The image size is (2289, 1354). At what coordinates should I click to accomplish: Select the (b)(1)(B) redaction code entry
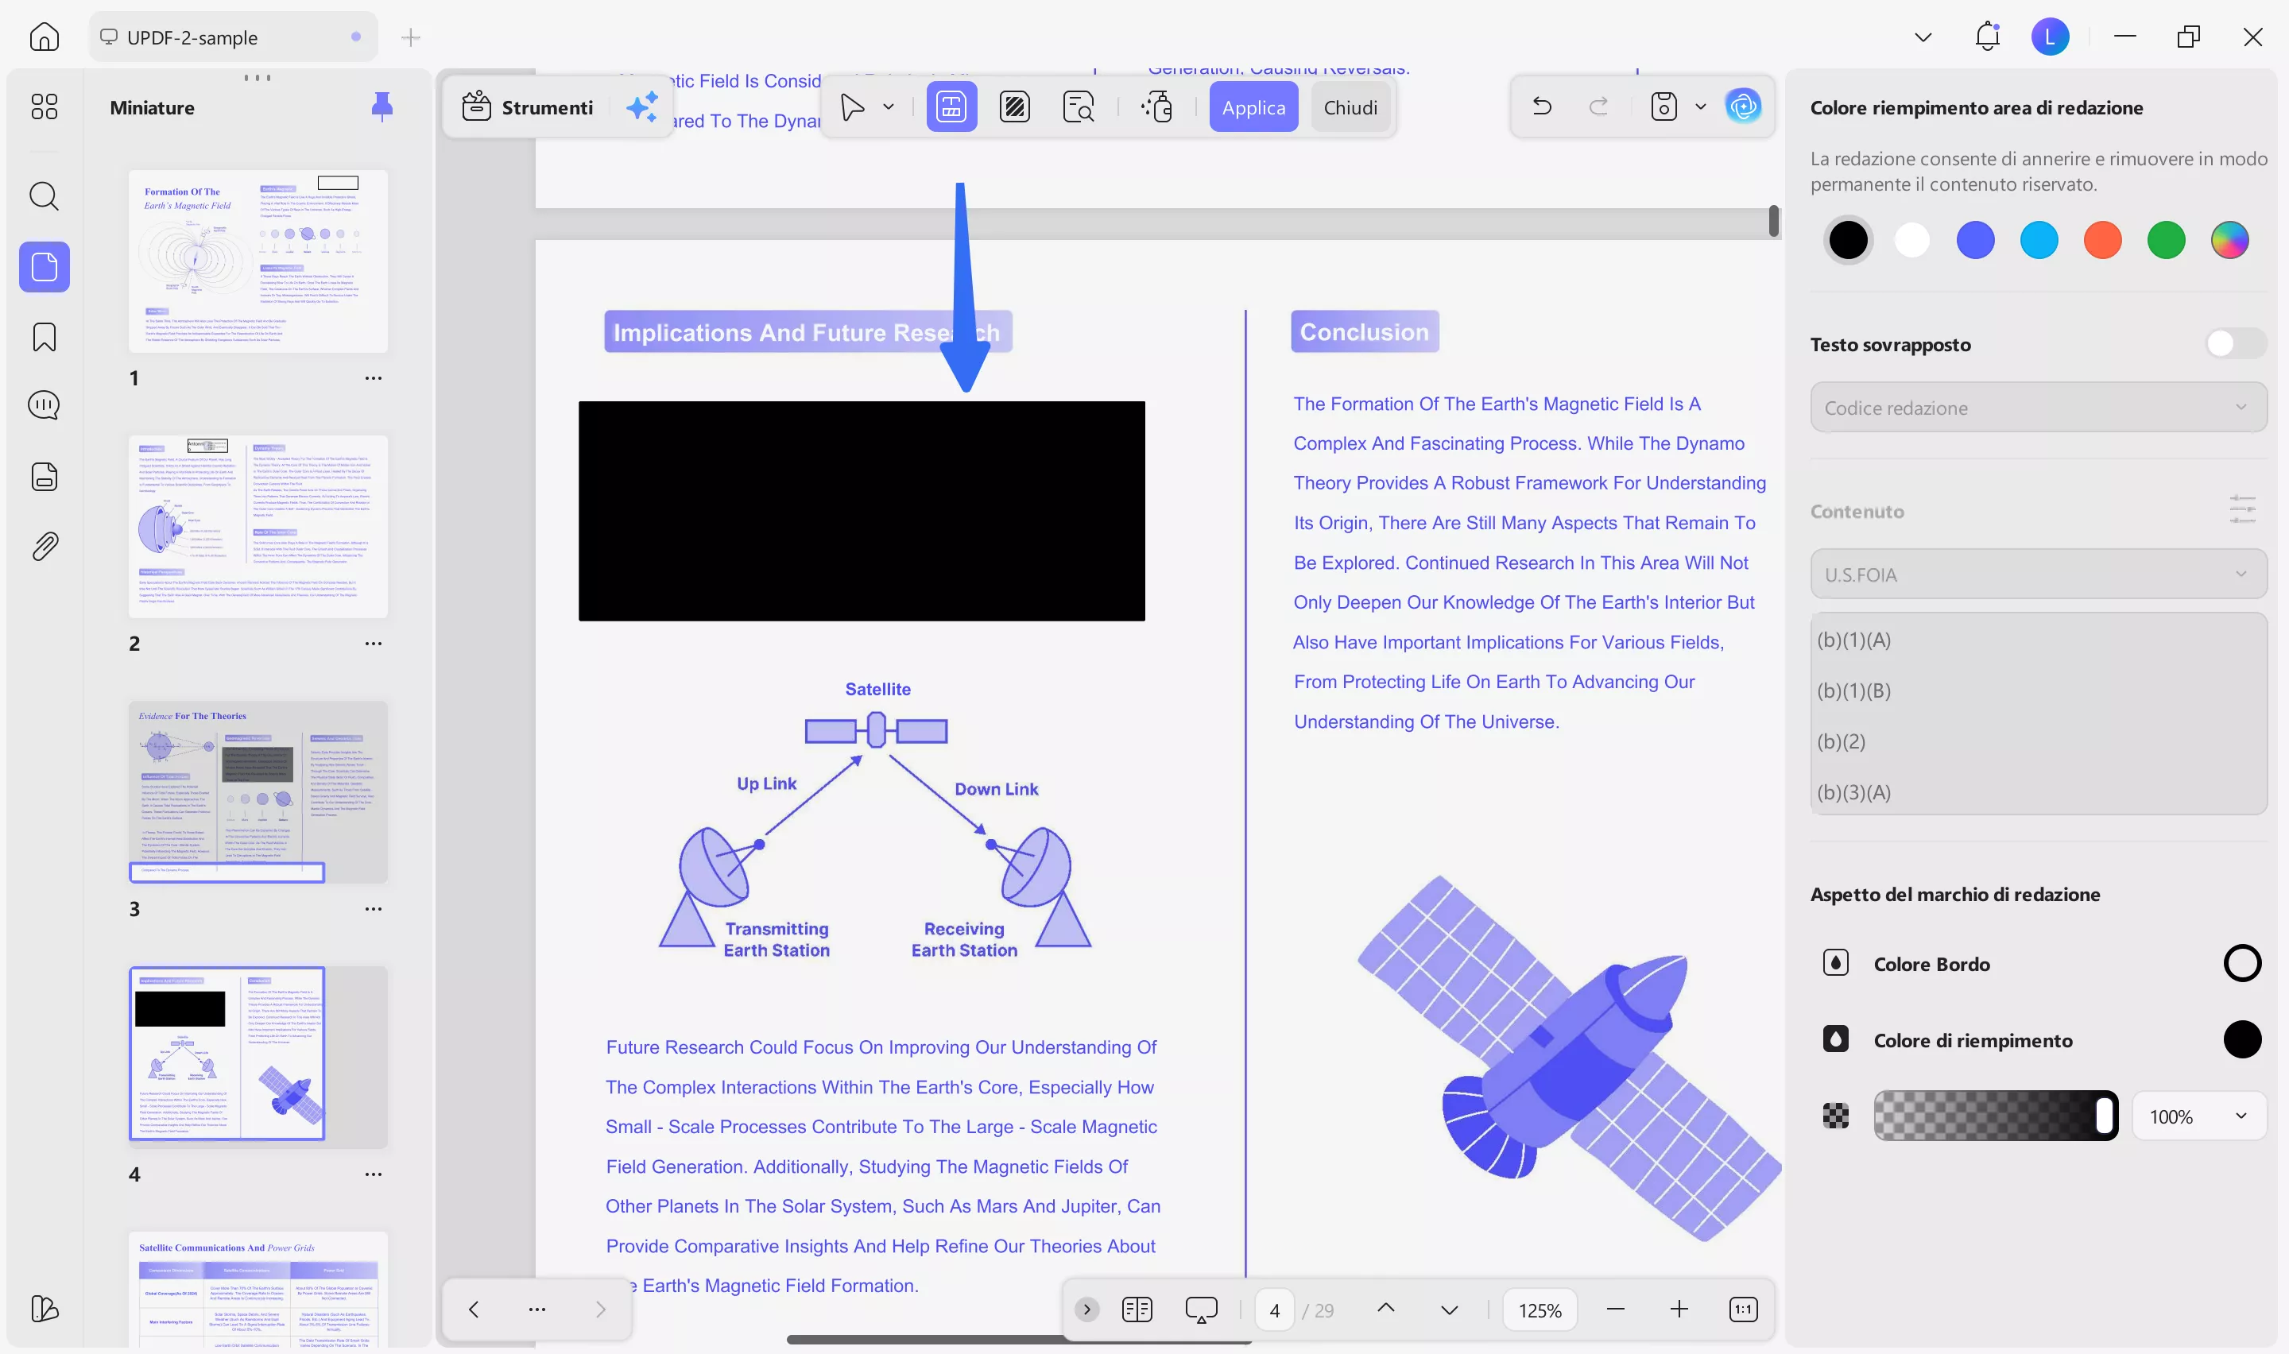(1853, 691)
